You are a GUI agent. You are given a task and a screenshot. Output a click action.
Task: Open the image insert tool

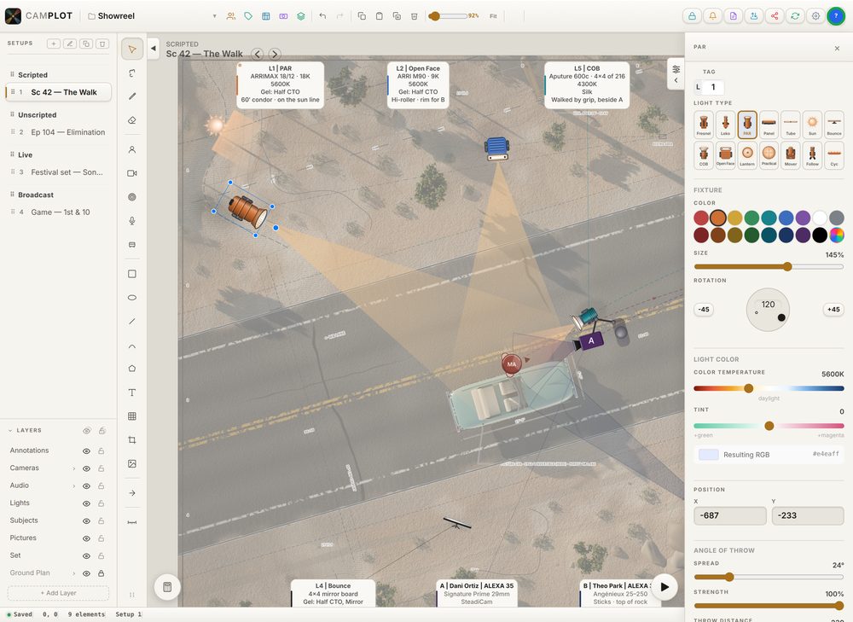132,463
